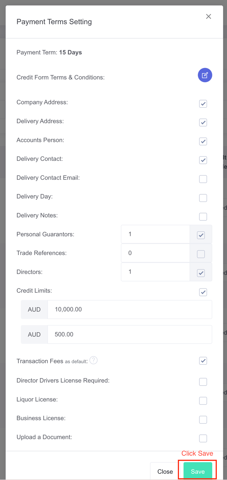Disable the Credit Limits checkbox
The height and width of the screenshot is (480, 227).
[x=203, y=292]
